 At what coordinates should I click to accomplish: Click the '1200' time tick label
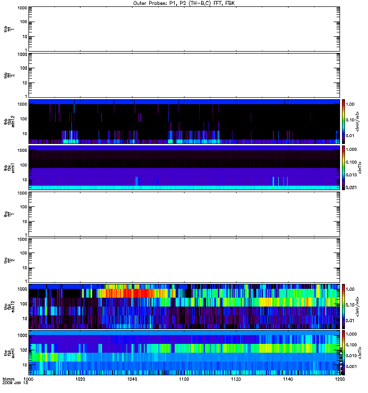tap(340, 379)
